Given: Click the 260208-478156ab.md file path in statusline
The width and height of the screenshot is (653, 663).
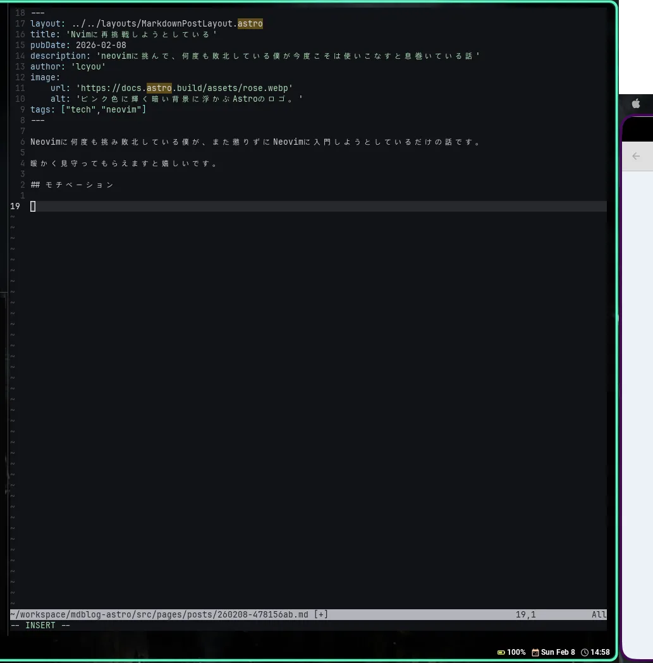Looking at the screenshot, I should [265, 614].
